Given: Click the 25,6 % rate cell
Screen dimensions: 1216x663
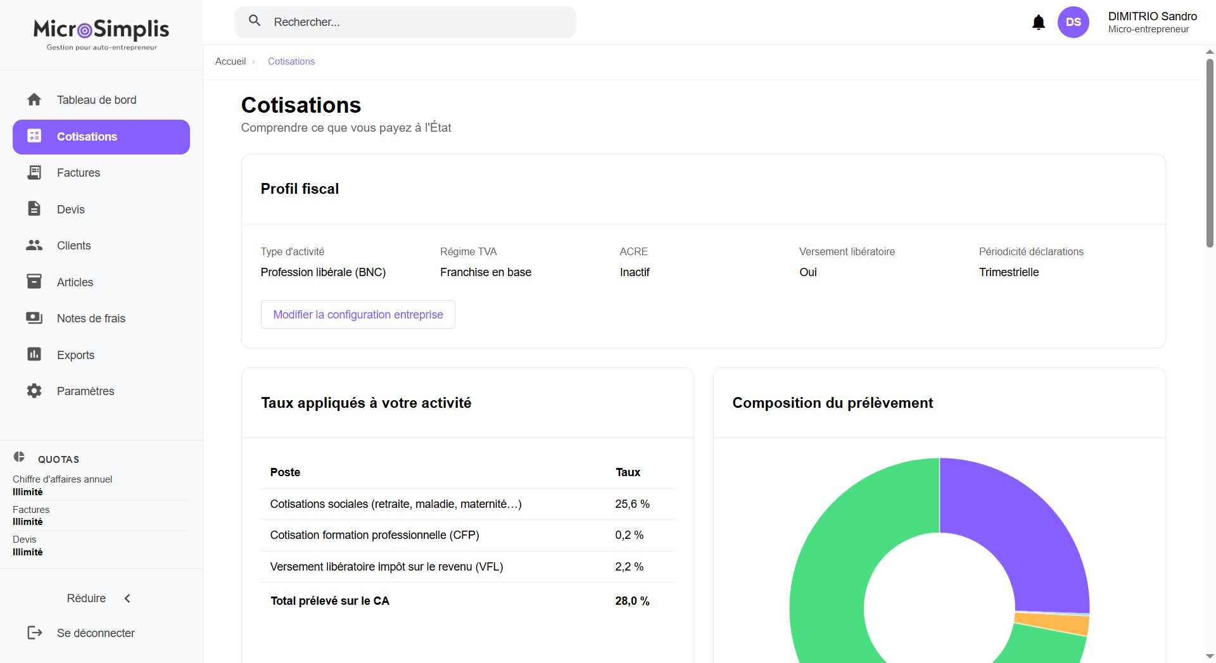Looking at the screenshot, I should [x=632, y=504].
